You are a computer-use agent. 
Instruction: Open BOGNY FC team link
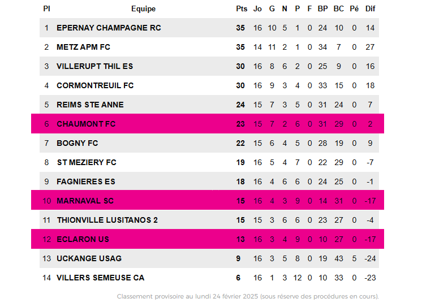pos(77,143)
